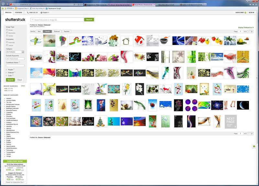The height and width of the screenshot is (186, 259).
Task: Click the Search button in the filter panel
Action: [10, 80]
